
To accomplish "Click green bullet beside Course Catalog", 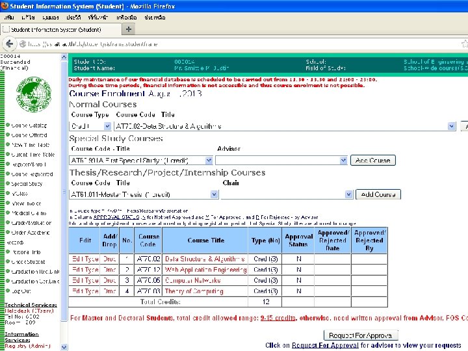I will coord(8,125).
